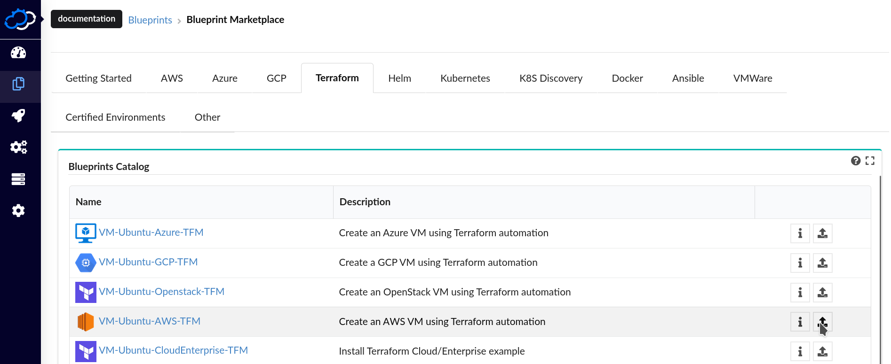This screenshot has height=364, width=891.
Task: Open the server stack sidebar icon
Action: pyautogui.click(x=18, y=179)
